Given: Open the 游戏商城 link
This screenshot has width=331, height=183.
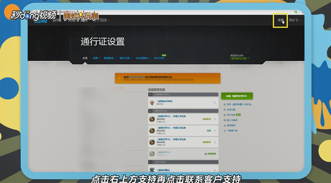Looking at the screenshot, I should coord(231,125).
